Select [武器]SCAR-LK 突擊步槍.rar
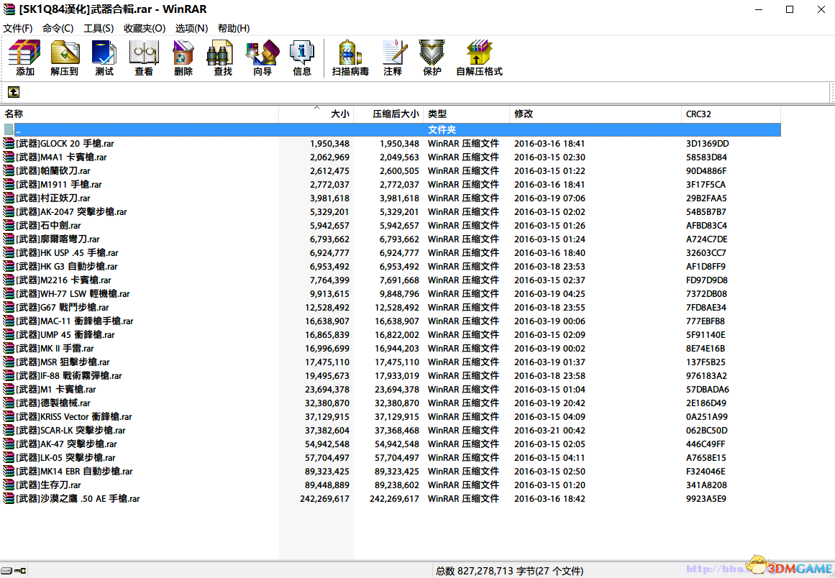Viewport: 835px width, 578px height. click(x=70, y=431)
